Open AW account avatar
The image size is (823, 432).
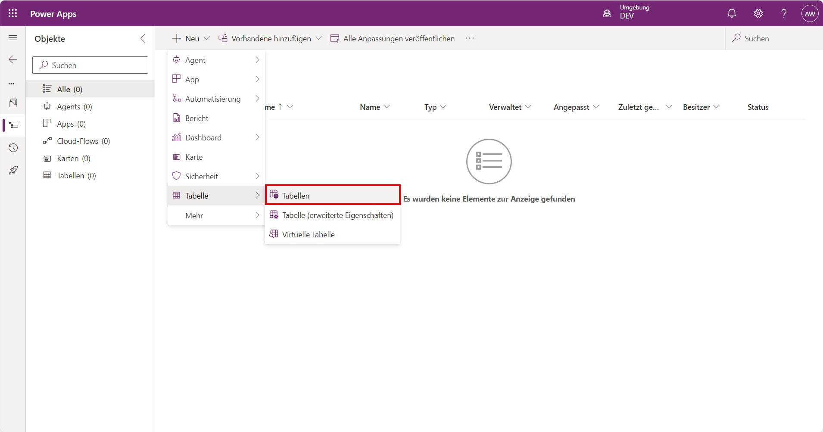pos(810,14)
